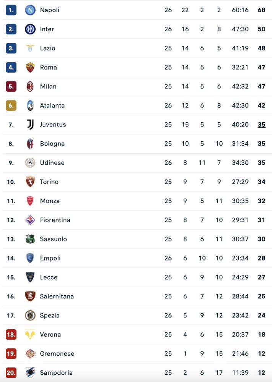The height and width of the screenshot is (382, 272).
Task: Click the red position 18 badge
Action: coord(11,335)
